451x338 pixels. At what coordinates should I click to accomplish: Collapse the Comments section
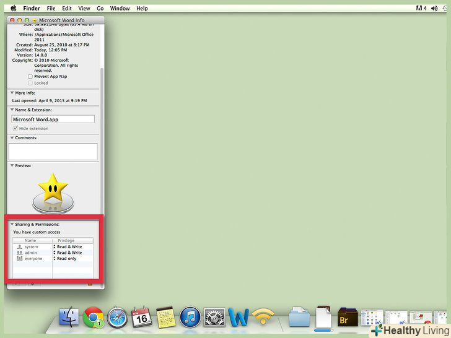pyautogui.click(x=12, y=137)
